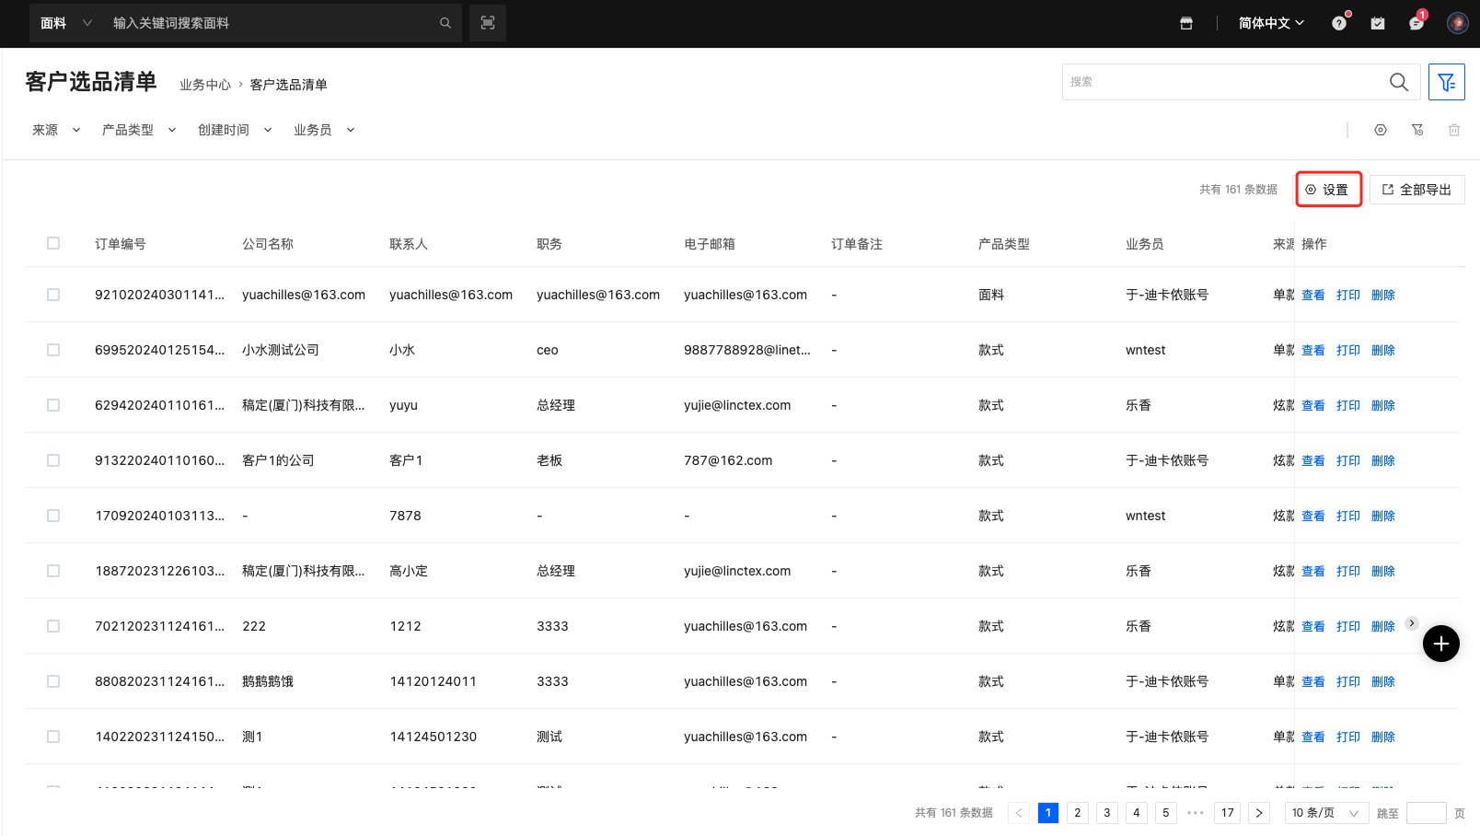Click the image scan search icon

tap(488, 23)
